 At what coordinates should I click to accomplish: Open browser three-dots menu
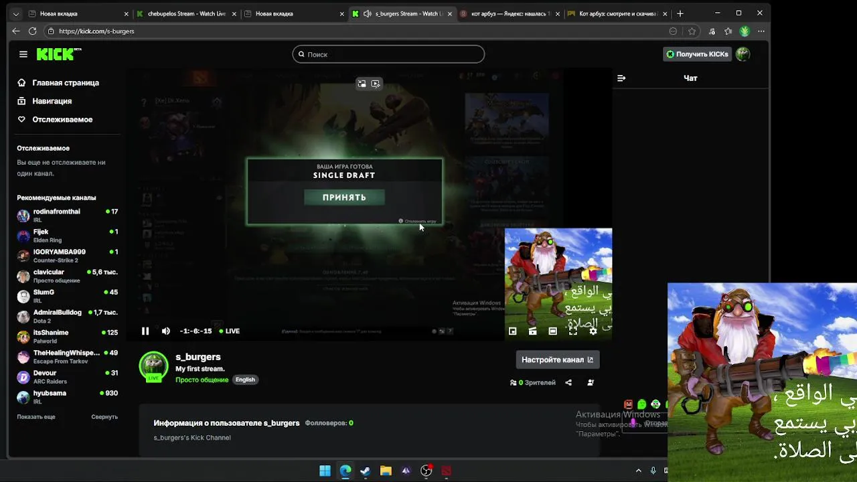click(x=761, y=31)
